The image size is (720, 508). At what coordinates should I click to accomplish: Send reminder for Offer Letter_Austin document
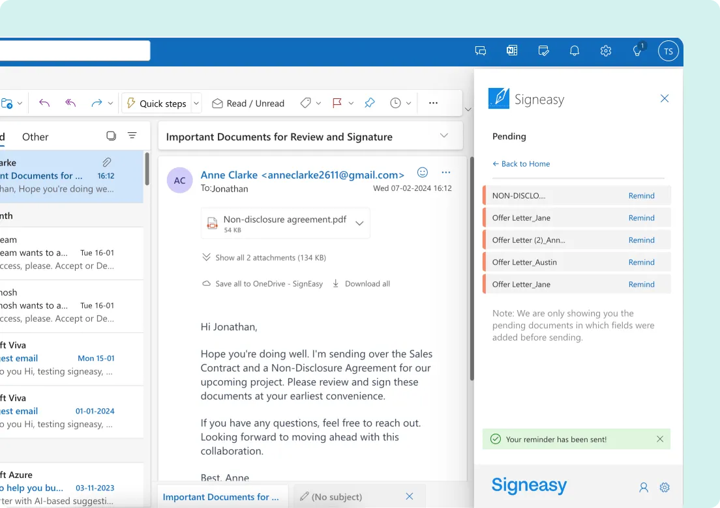click(x=641, y=262)
